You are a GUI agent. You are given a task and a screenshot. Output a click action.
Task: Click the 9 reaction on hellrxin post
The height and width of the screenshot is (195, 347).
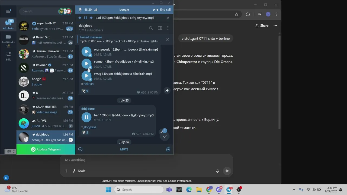tap(85, 91)
